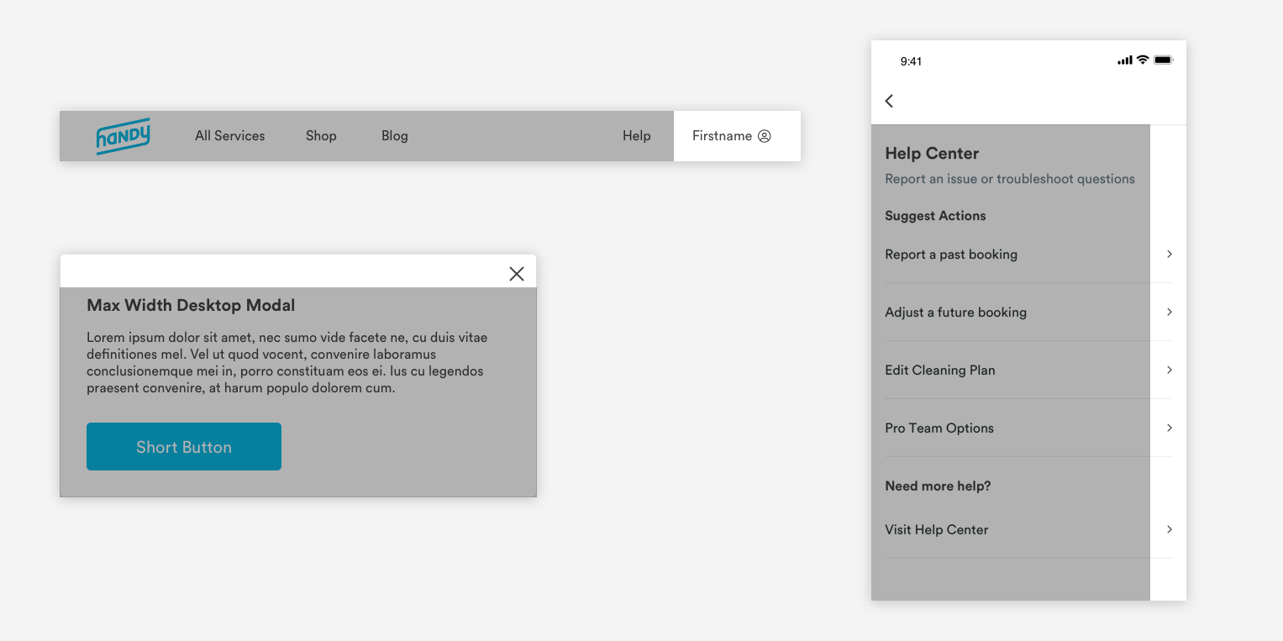Tap chevron beside Visit Help Center

[1170, 529]
